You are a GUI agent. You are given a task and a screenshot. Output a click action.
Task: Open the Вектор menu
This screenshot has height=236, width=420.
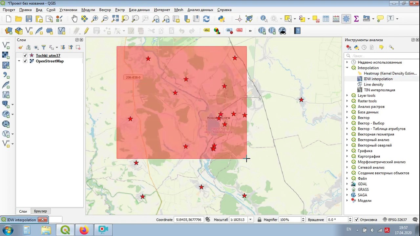coord(105,10)
